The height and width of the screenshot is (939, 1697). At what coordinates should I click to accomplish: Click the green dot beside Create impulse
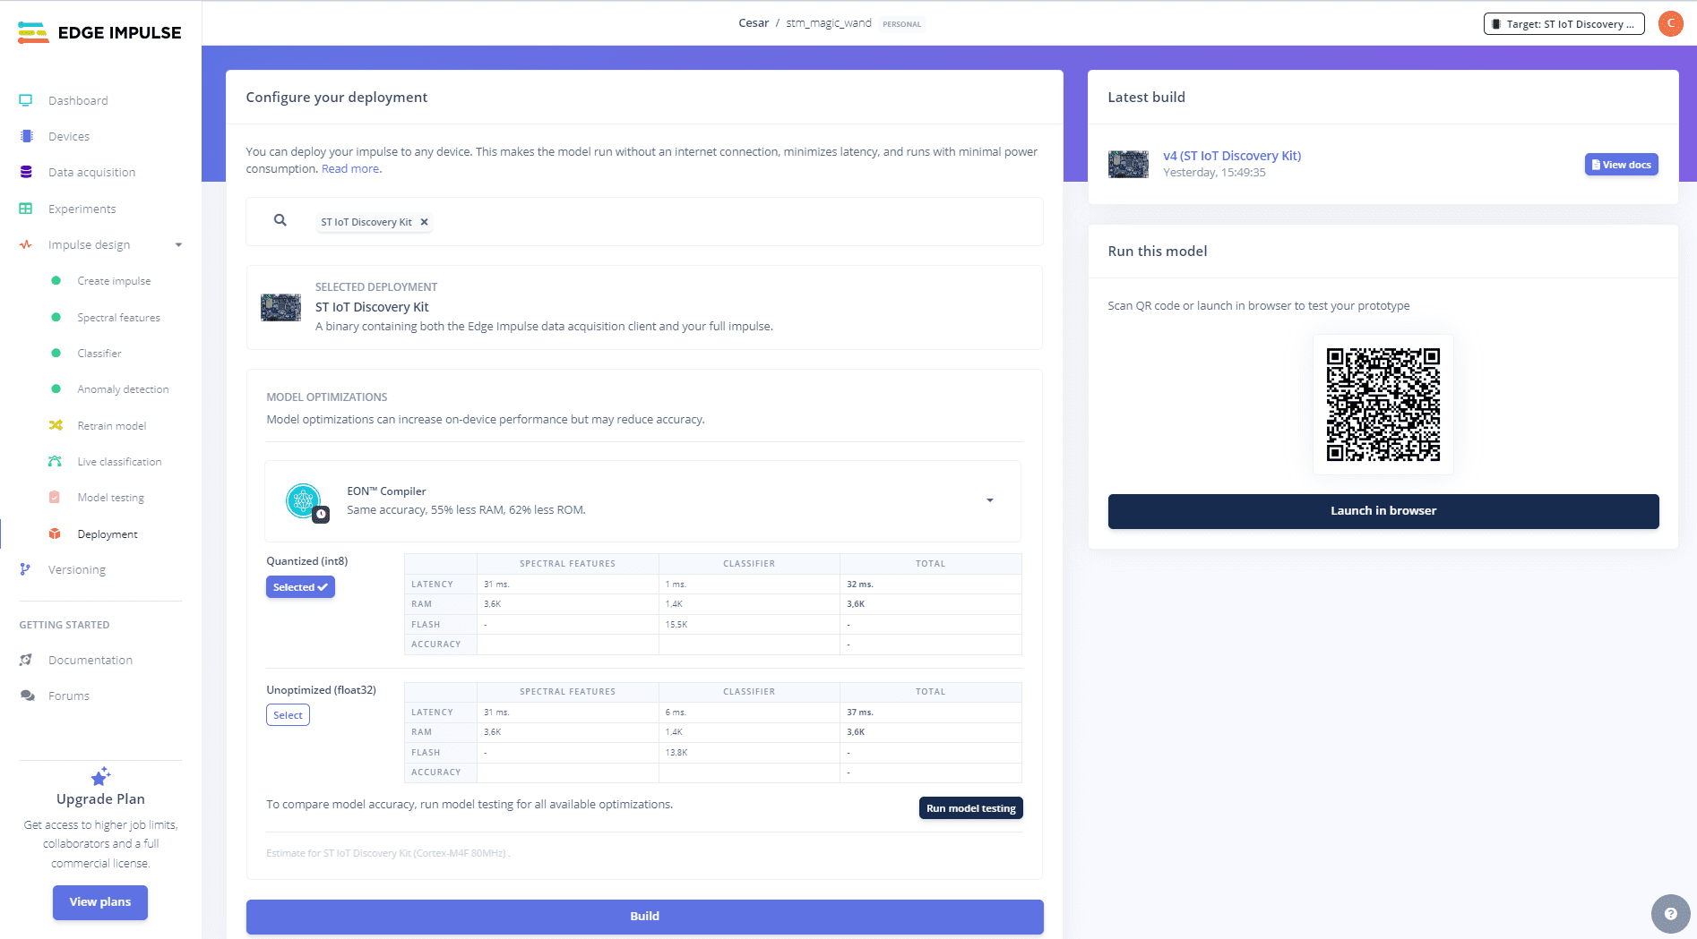pos(56,280)
